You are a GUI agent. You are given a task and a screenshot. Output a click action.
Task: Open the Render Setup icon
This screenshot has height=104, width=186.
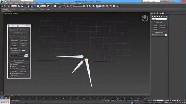(111, 6)
